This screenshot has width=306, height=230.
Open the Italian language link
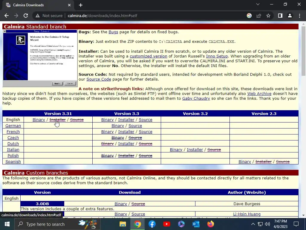(13, 150)
